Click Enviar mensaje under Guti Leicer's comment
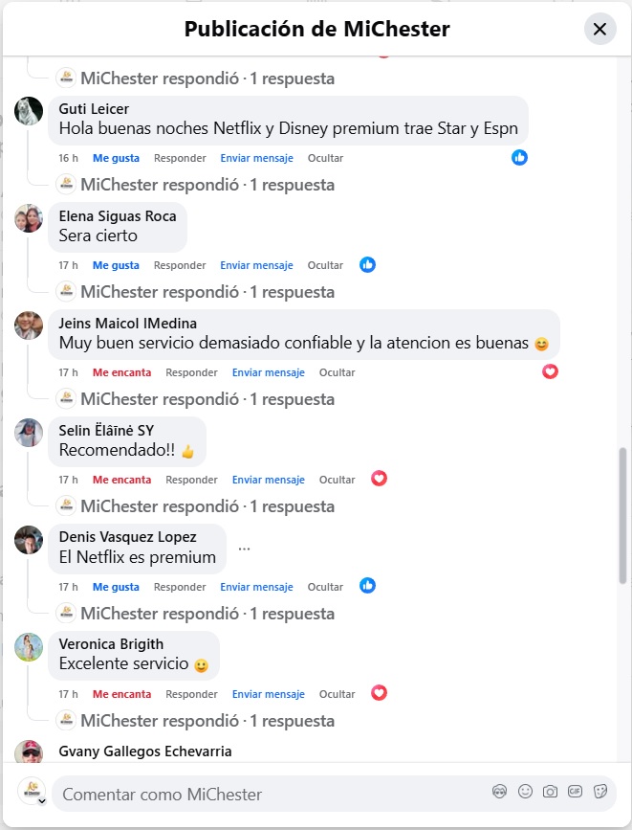This screenshot has height=830, width=632. coord(256,158)
